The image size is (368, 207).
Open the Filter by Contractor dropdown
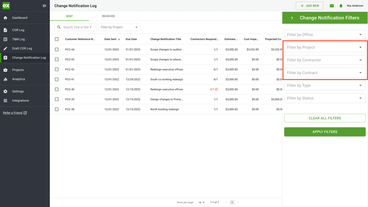click(325, 60)
